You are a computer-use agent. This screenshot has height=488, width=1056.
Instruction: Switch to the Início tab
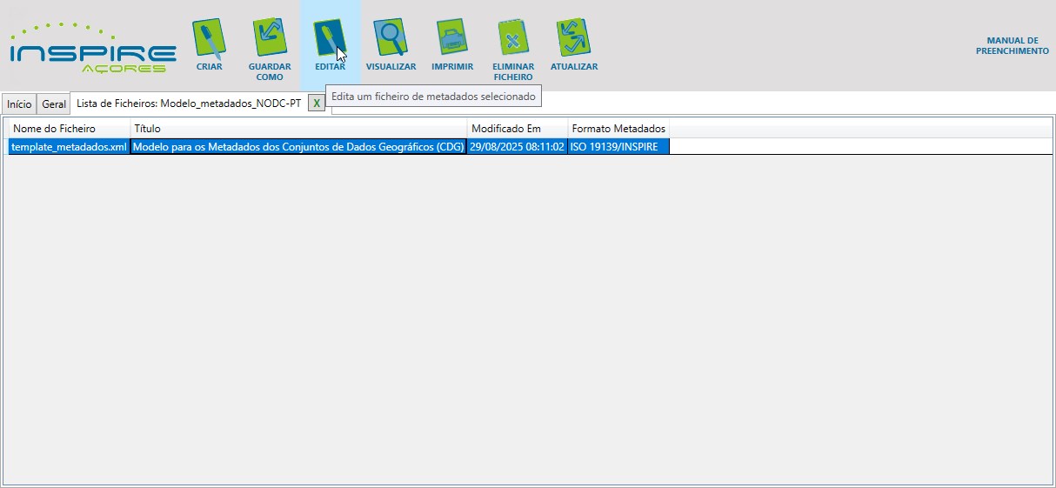19,104
